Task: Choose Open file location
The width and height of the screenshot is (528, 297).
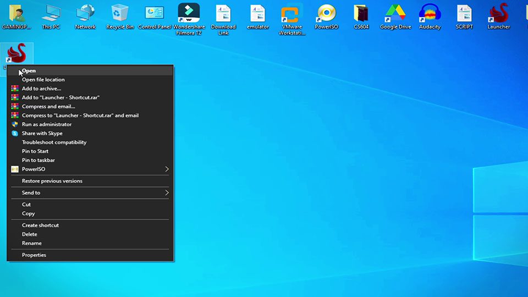Action: click(90, 79)
